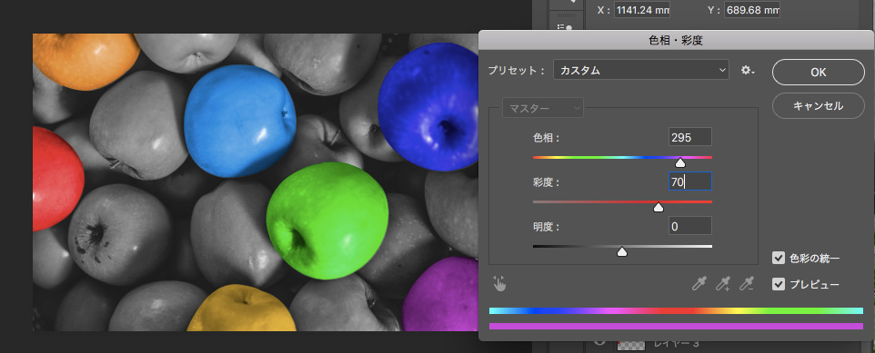
Task: Click the 彩度 value field showing 70
Action: [689, 181]
